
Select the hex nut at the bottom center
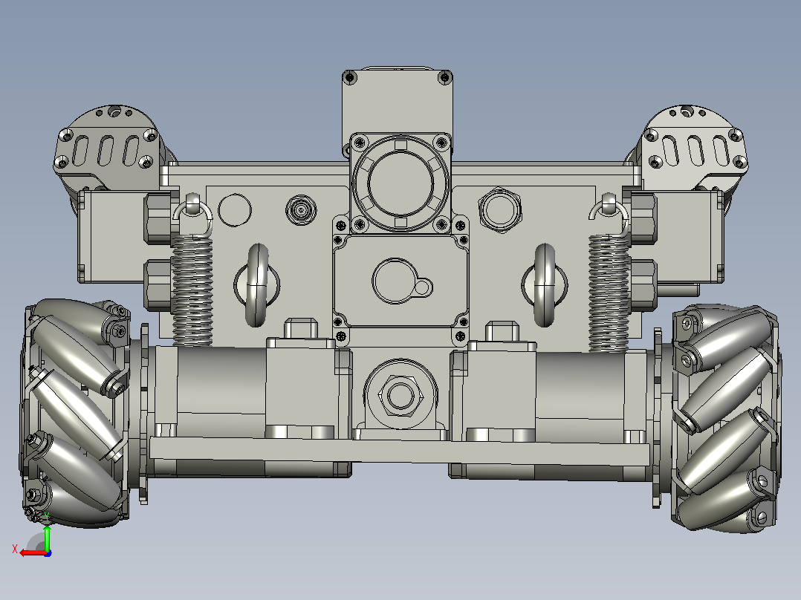coord(400,395)
